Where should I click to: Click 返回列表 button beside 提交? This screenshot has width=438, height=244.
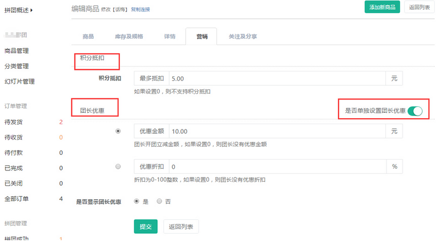[181, 227]
